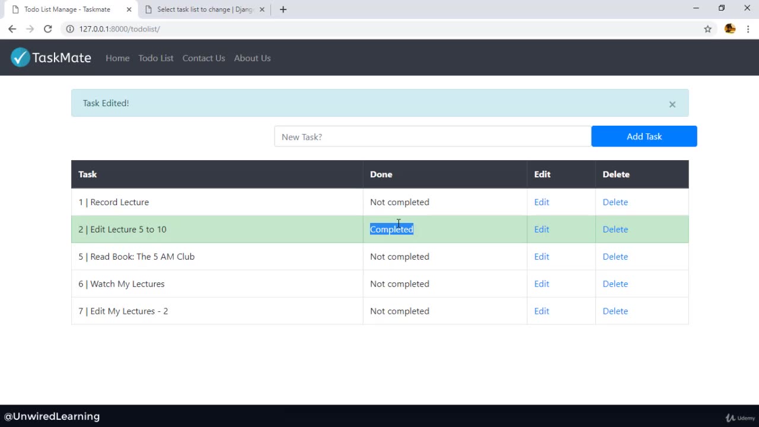Restore down the Chrome window
This screenshot has width=759, height=427.
point(722,8)
